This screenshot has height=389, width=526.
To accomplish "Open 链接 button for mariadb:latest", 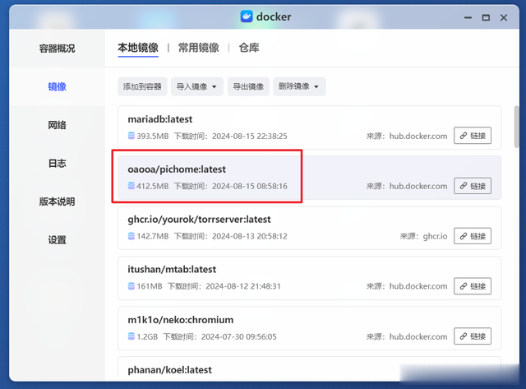I will (473, 136).
